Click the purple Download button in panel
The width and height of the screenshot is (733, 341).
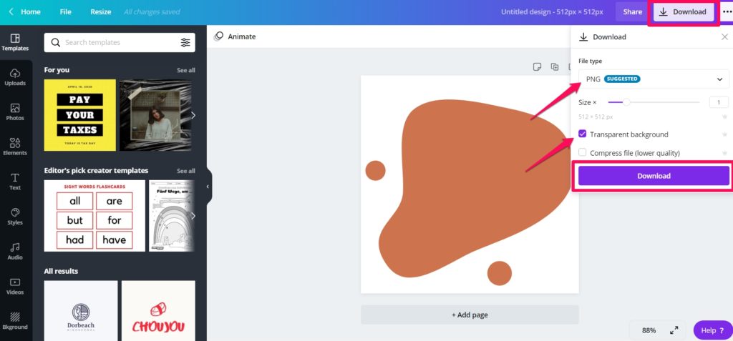pos(654,176)
